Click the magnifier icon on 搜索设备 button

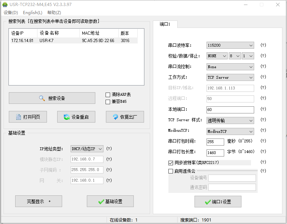tap(42, 98)
